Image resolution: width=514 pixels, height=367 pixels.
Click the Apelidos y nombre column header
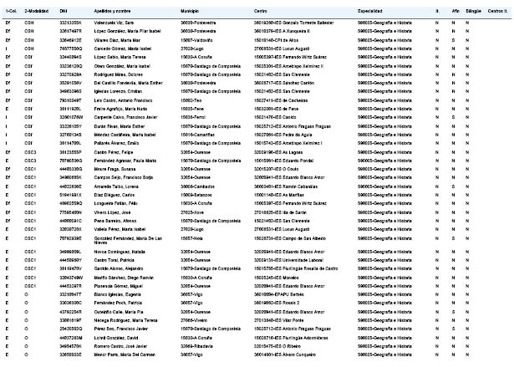(112, 11)
